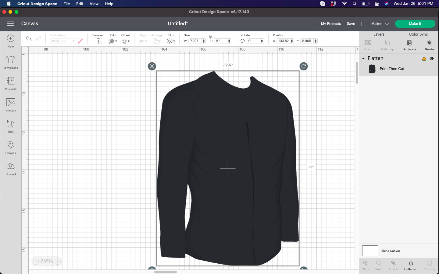Switch to the Color Sync tab
The image size is (439, 274).
coord(418,34)
